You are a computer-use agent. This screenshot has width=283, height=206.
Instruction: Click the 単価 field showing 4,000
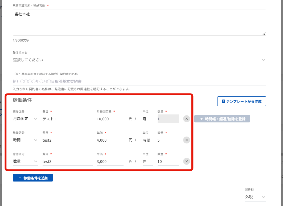110,140
